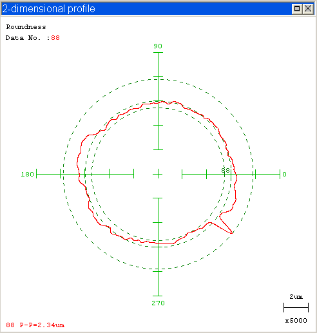Click the red Data No. value 88
Image resolution: width=317 pixels, height=333 pixels.
(x=55, y=38)
